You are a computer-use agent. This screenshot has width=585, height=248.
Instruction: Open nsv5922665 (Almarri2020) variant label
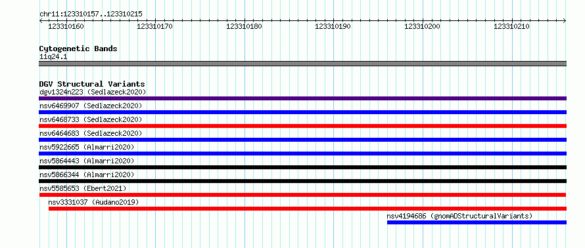[x=87, y=147]
